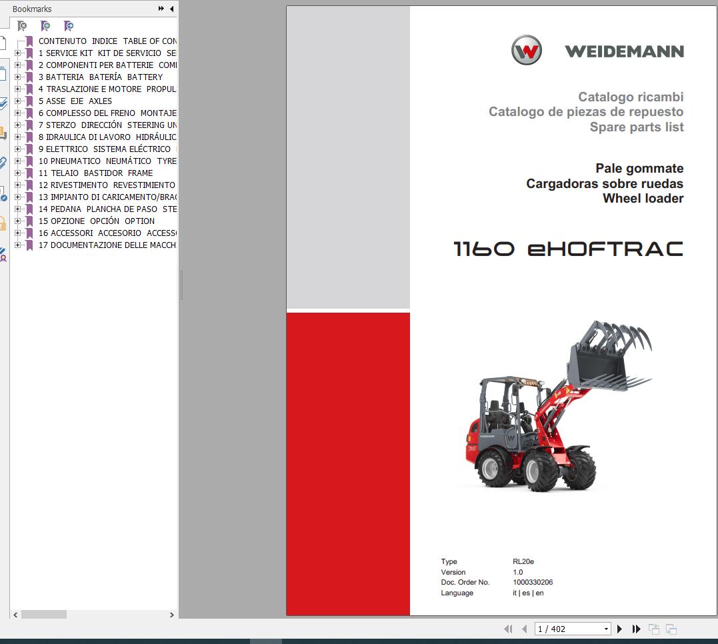Expand the 6 COMPLESSO DEL FRENO bookmark
Viewport: 718px width, 644px height.
click(17, 113)
